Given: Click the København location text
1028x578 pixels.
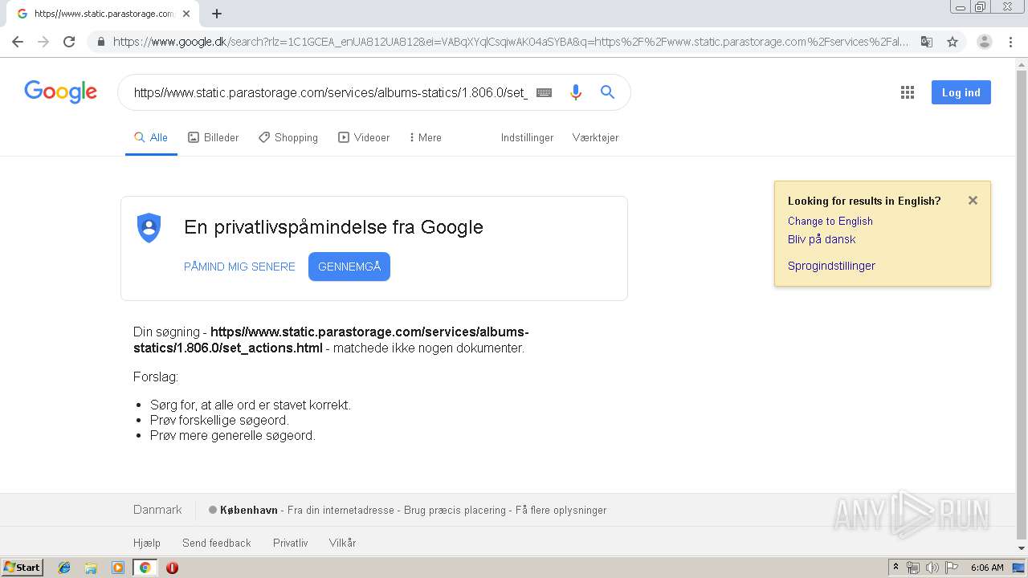Looking at the screenshot, I should click(x=249, y=510).
